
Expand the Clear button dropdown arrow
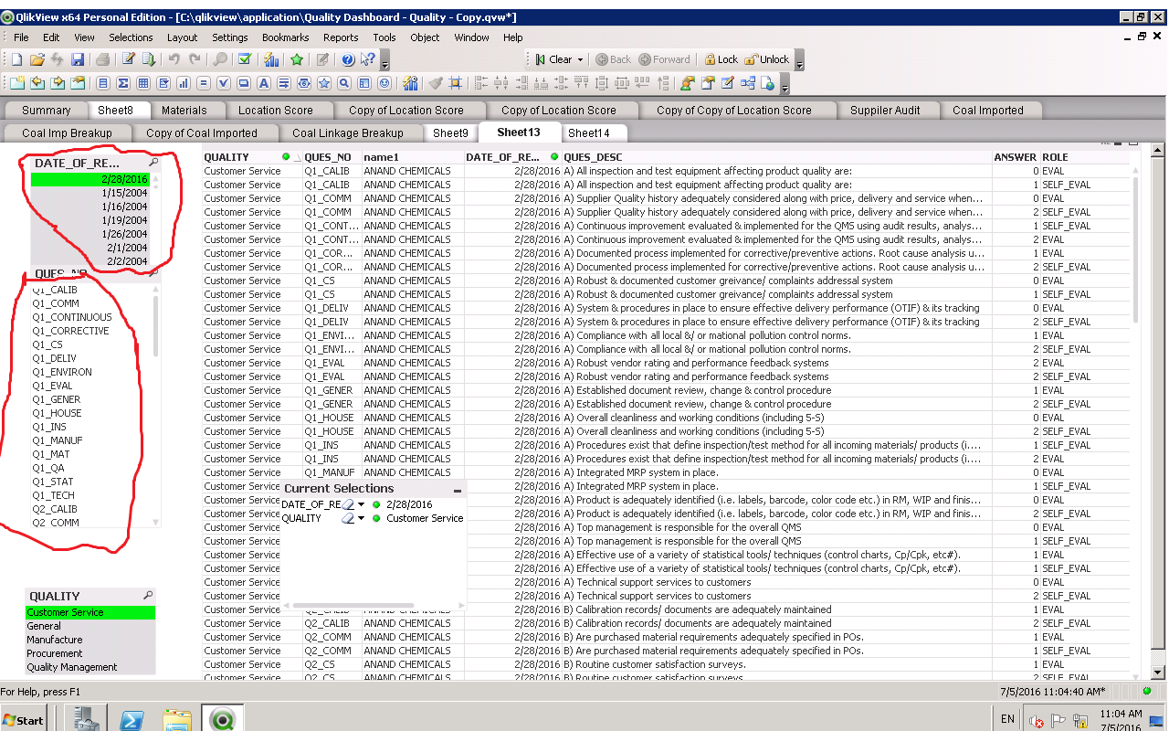click(x=580, y=59)
